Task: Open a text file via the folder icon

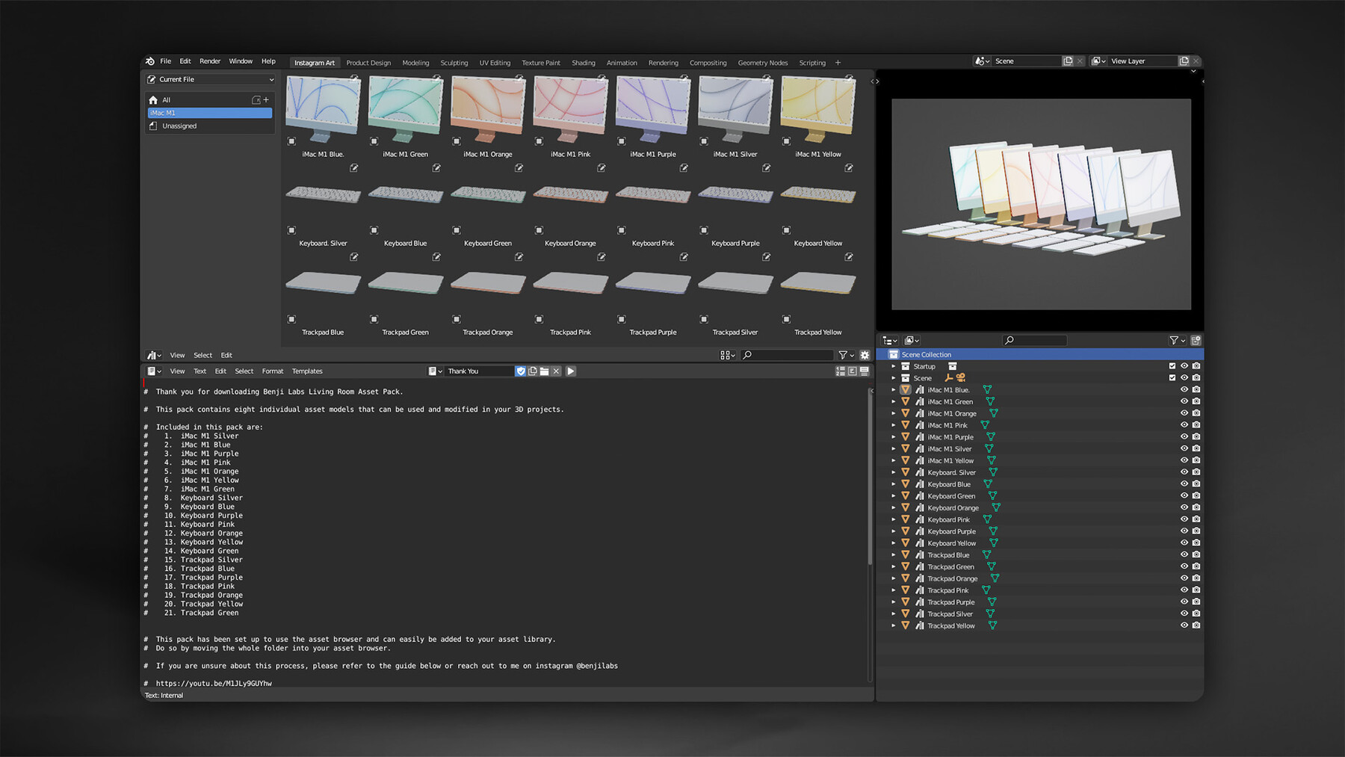Action: point(545,371)
